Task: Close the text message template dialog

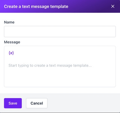Action: coord(113,6)
